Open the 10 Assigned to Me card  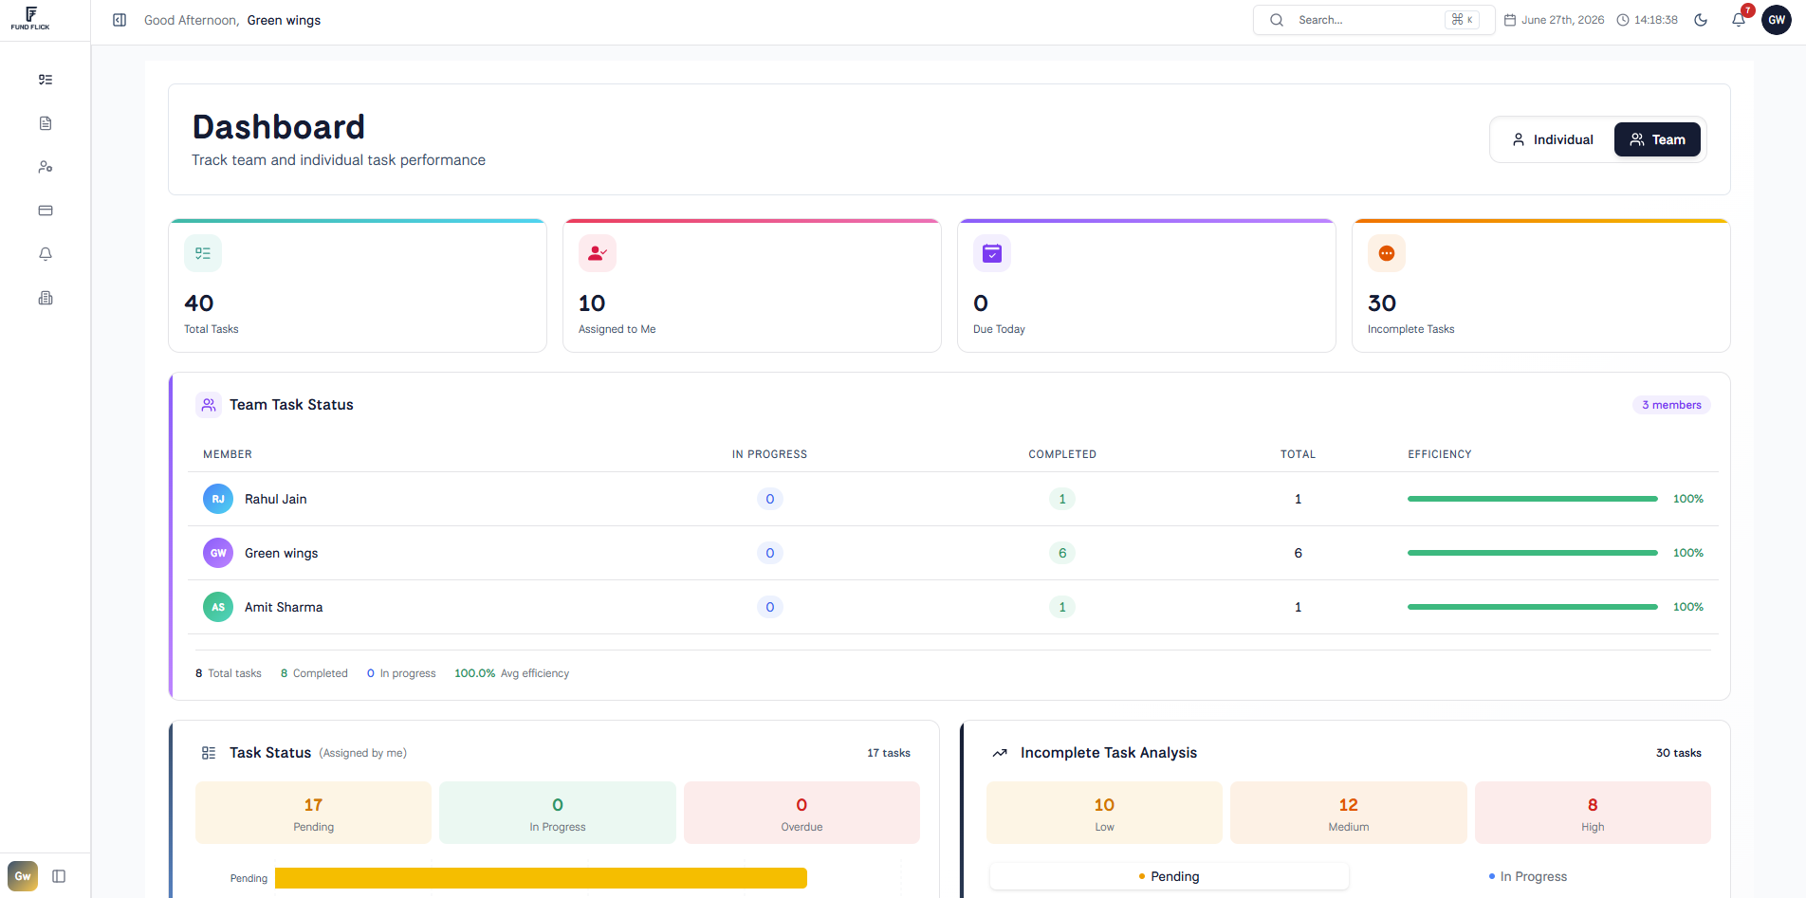tap(752, 285)
